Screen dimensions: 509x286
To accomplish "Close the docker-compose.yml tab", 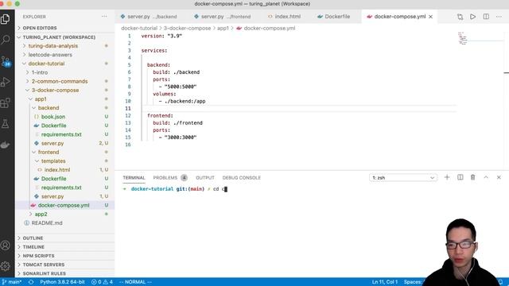I will (431, 17).
